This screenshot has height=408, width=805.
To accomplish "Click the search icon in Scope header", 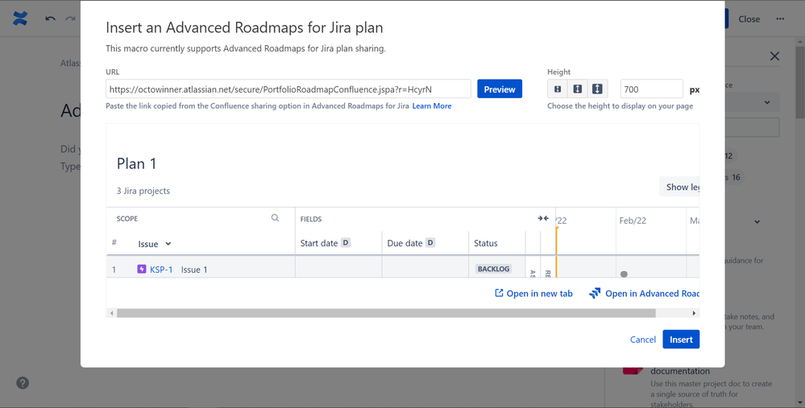I will click(275, 218).
